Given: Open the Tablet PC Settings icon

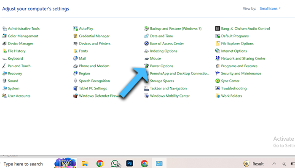Looking at the screenshot, I should pos(75,88).
